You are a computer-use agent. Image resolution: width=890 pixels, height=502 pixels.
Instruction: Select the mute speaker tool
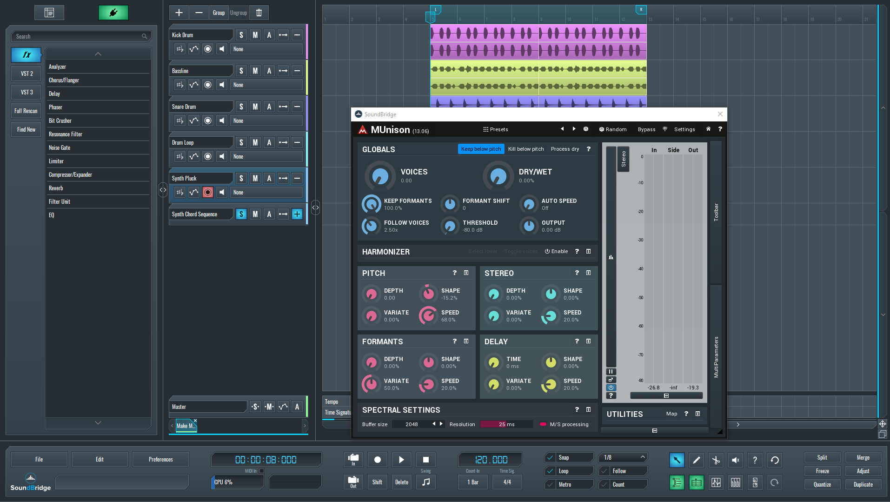(x=736, y=460)
